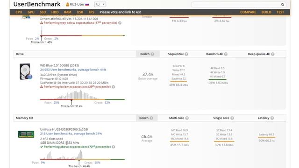Open Unifosa HU524303EP0200 2x2GB title
This screenshot has height=168, width=299.
[64, 129]
